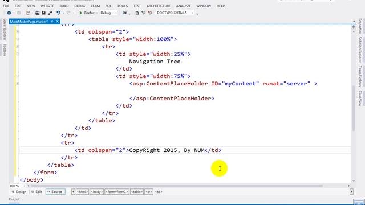This screenshot has height=205, width=365.
Task: Open the browser selection dropdown next to Firefox
Action: [97, 13]
